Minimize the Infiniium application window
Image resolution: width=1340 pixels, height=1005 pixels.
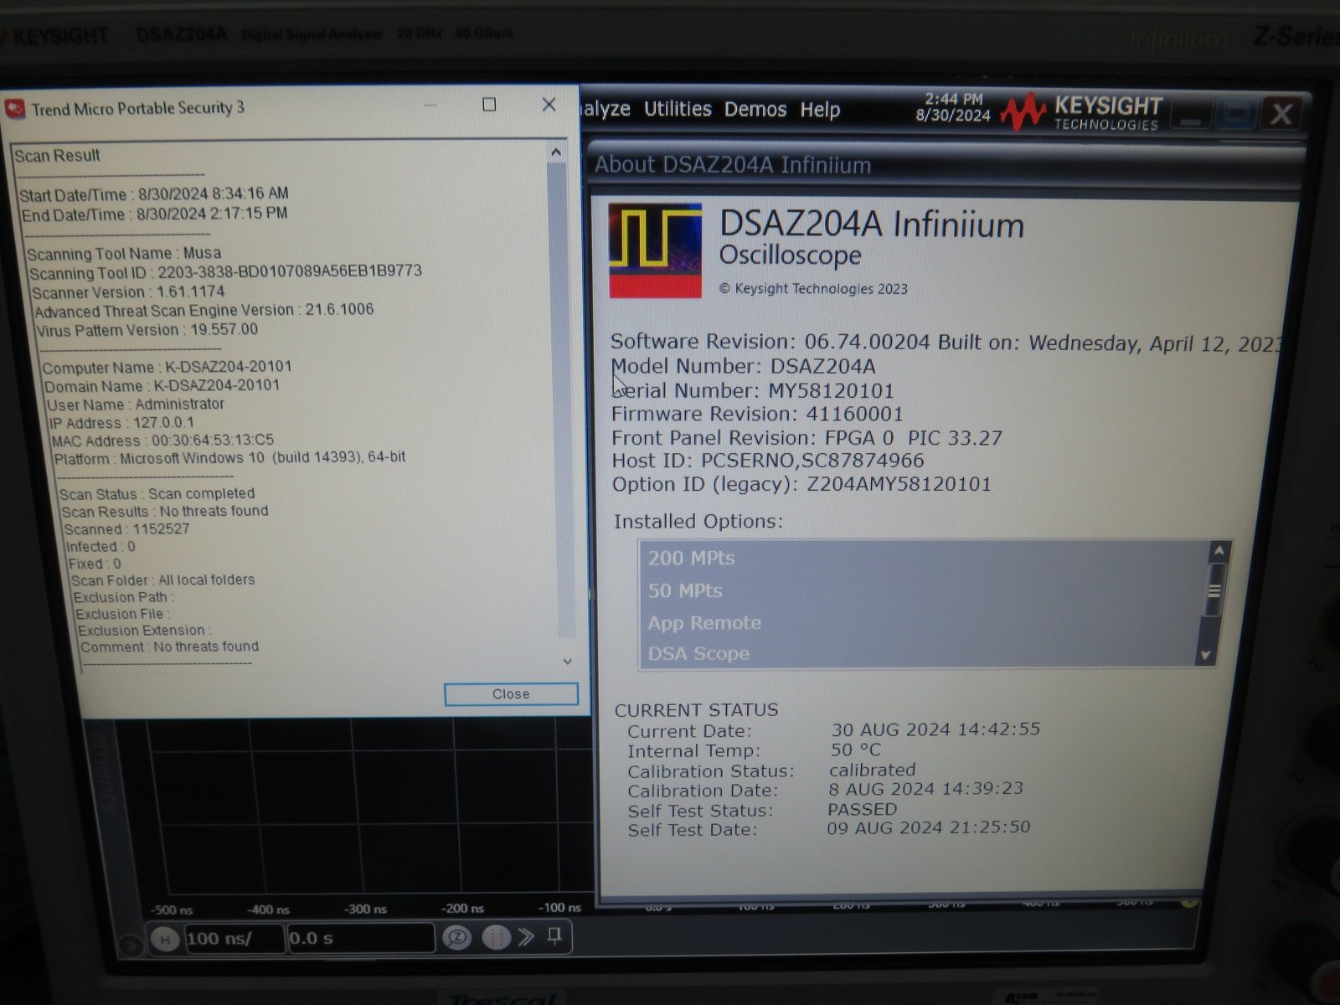coord(1190,113)
